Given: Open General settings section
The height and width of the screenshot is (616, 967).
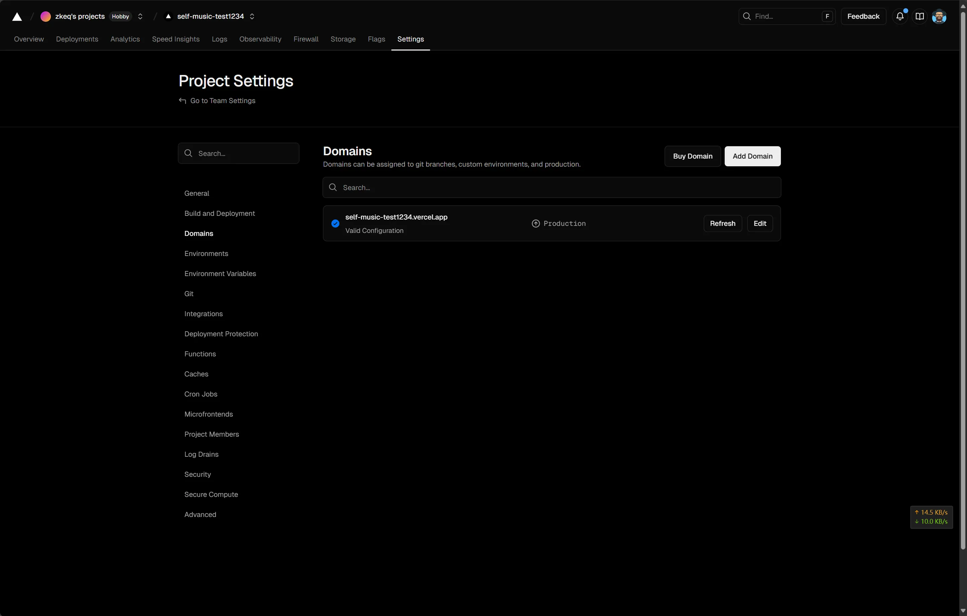Looking at the screenshot, I should [197, 193].
